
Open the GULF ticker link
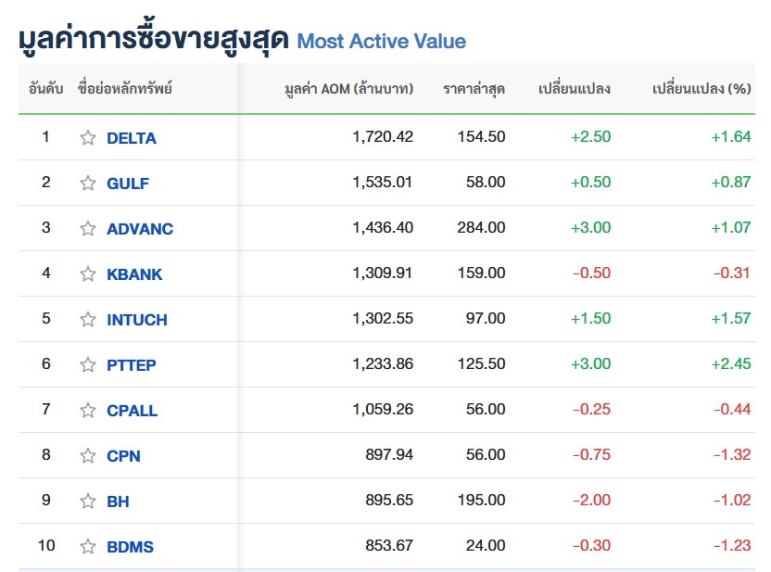click(x=128, y=184)
